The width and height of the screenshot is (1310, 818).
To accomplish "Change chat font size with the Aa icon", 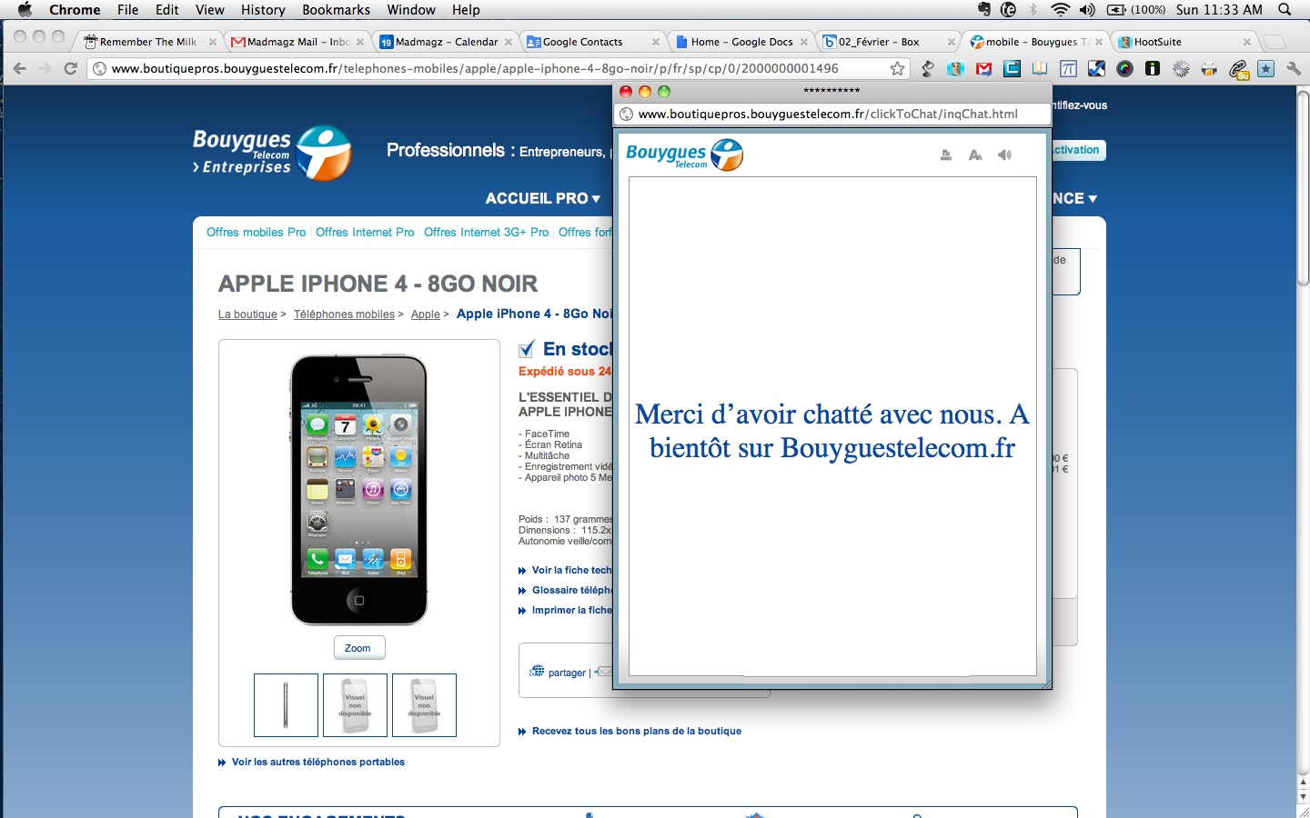I will (975, 155).
